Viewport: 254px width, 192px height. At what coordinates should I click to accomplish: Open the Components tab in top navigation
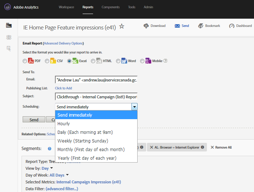[111, 7]
